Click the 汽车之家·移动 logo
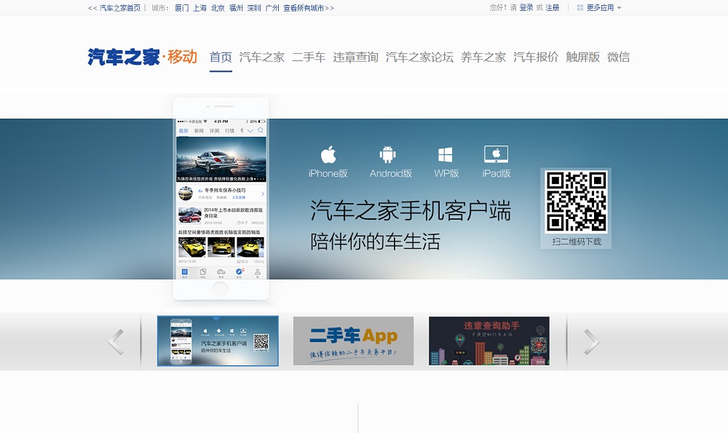 point(143,57)
